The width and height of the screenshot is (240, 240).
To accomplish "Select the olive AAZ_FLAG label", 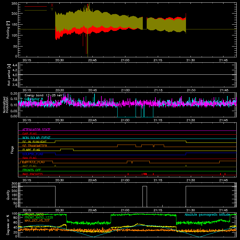I will point(29,166).
